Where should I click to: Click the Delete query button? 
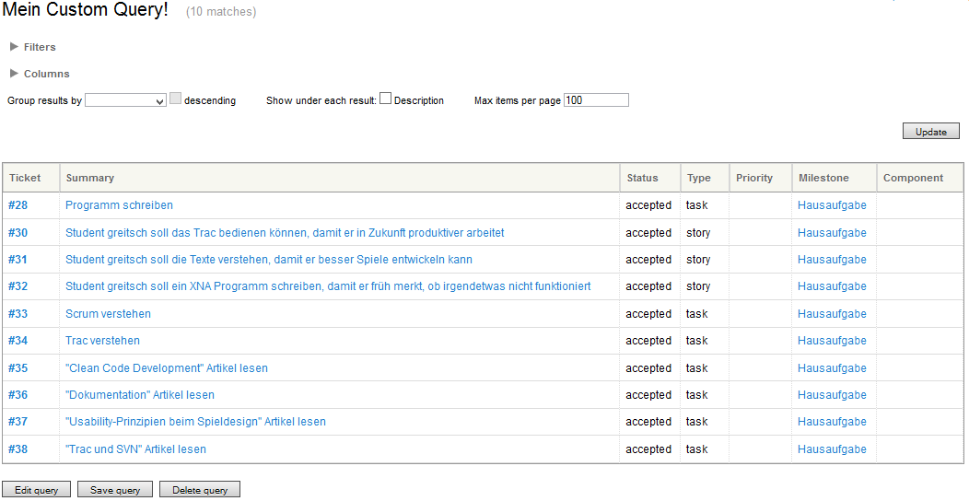click(x=200, y=490)
